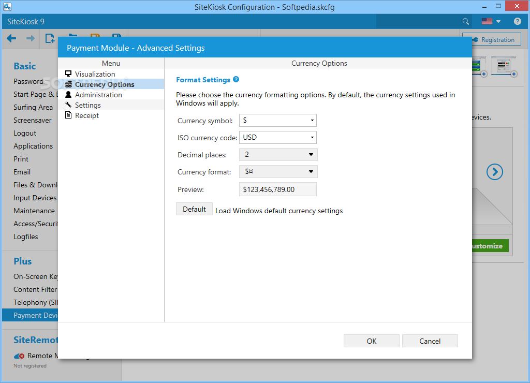The image size is (530, 383).
Task: Click the SiteKiosk app icon in title bar
Action: (x=7, y=6)
